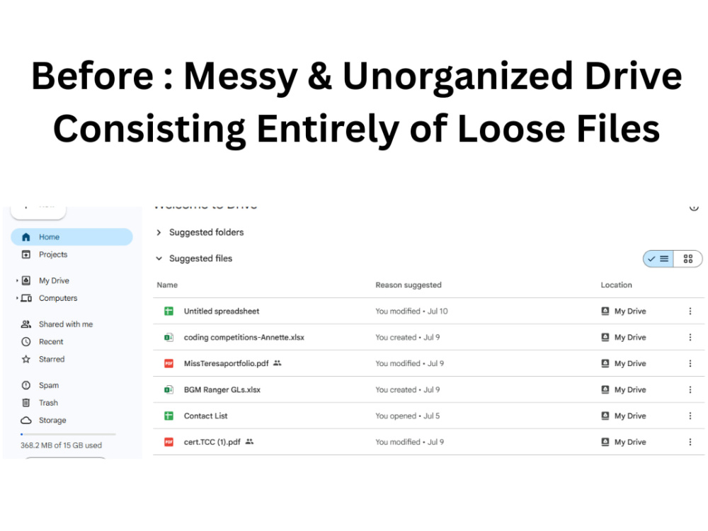Expand the Suggested folders section
Screen dimensions: 708x531
tap(159, 232)
